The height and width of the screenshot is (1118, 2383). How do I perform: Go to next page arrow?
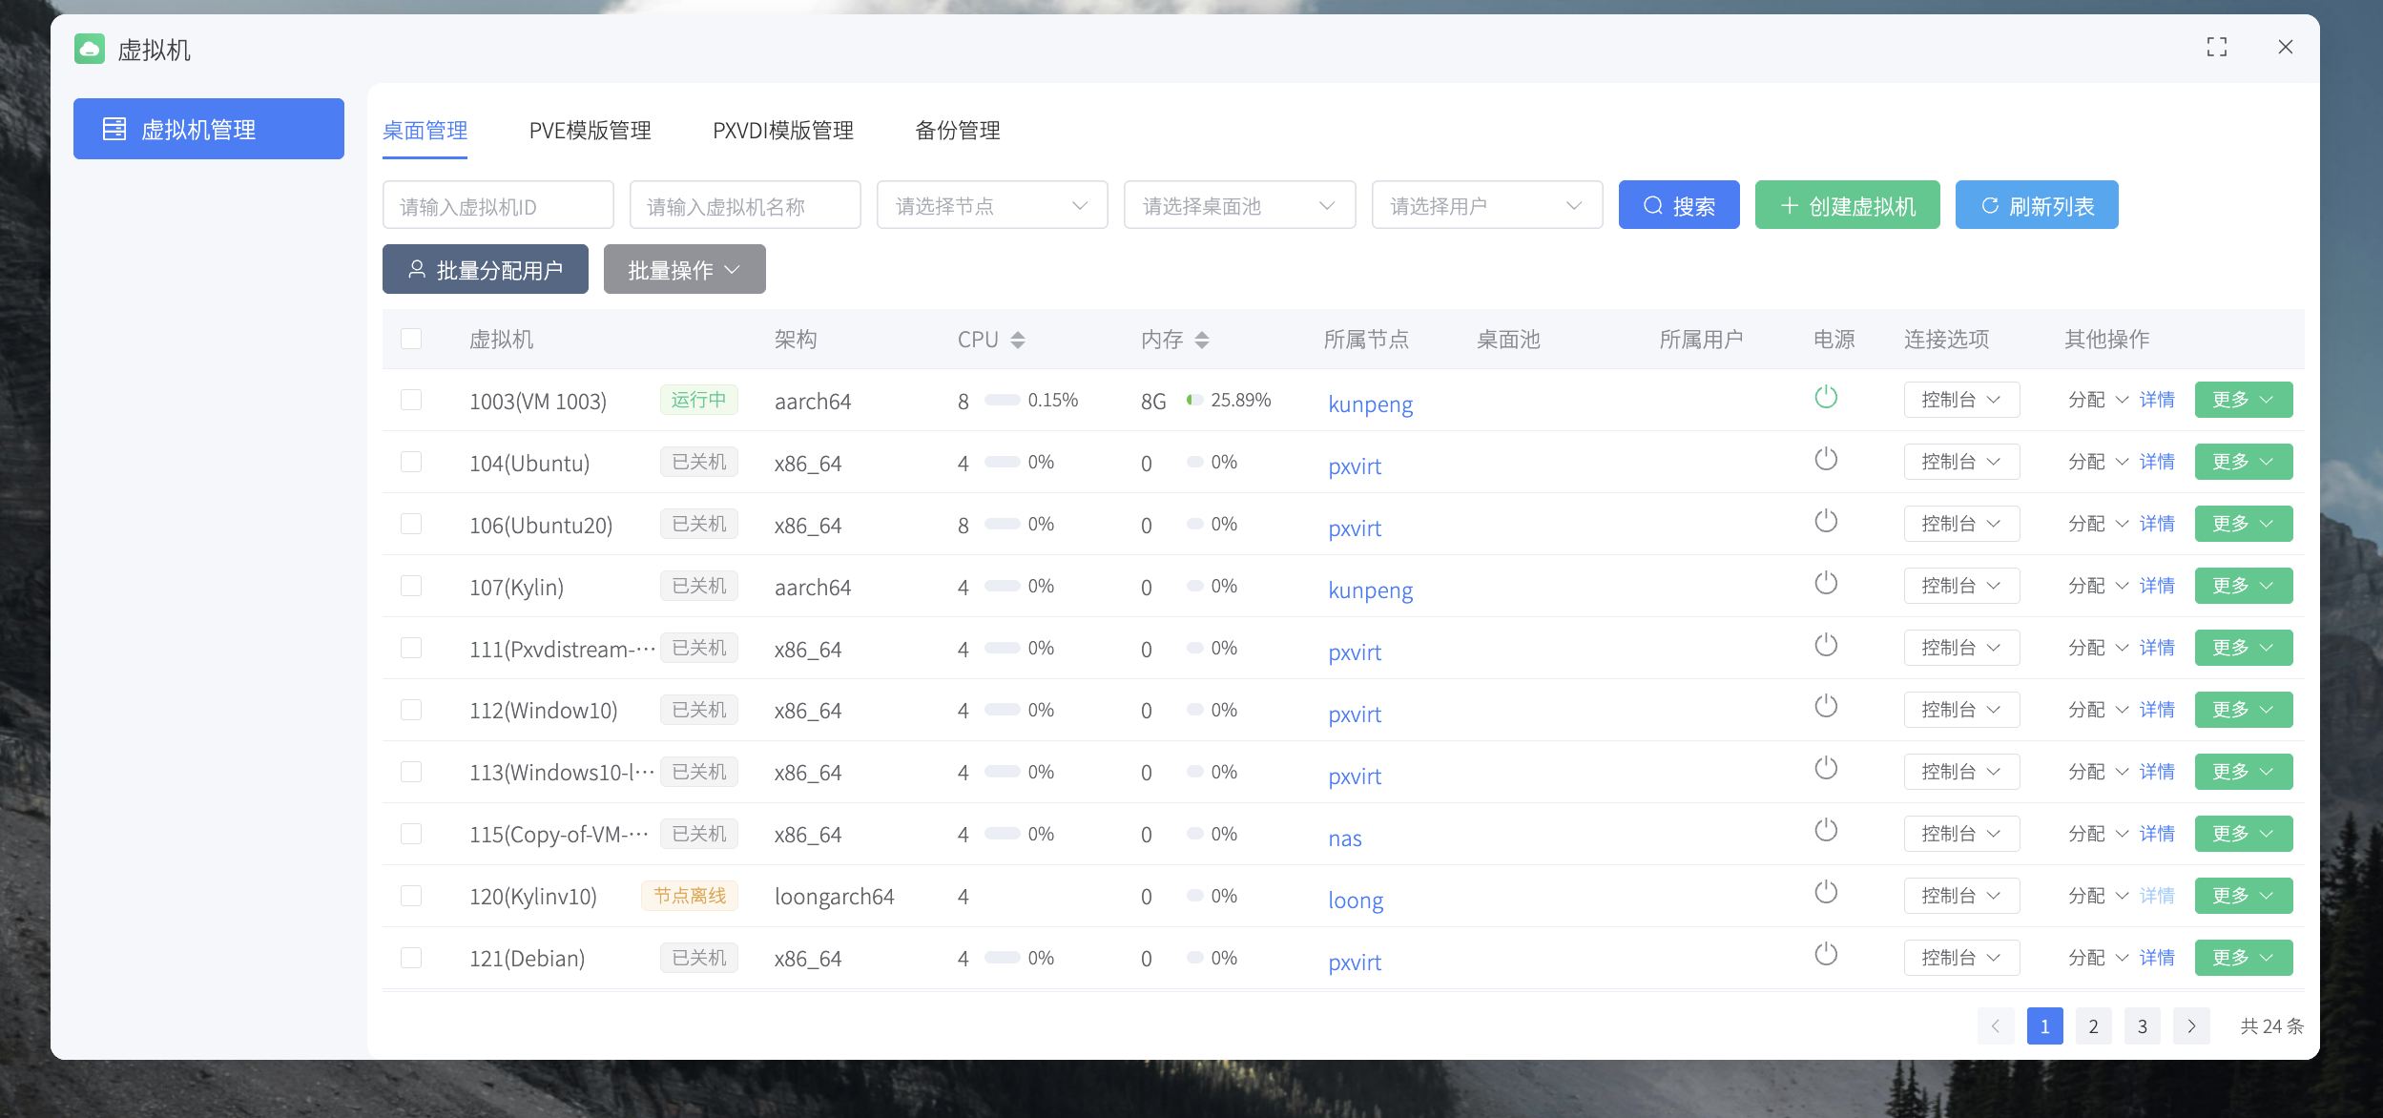click(x=2191, y=1026)
